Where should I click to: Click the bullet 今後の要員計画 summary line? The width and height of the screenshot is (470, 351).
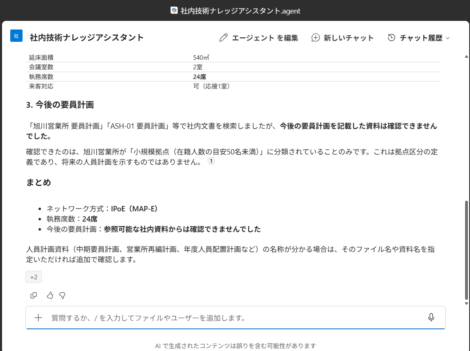click(x=154, y=229)
